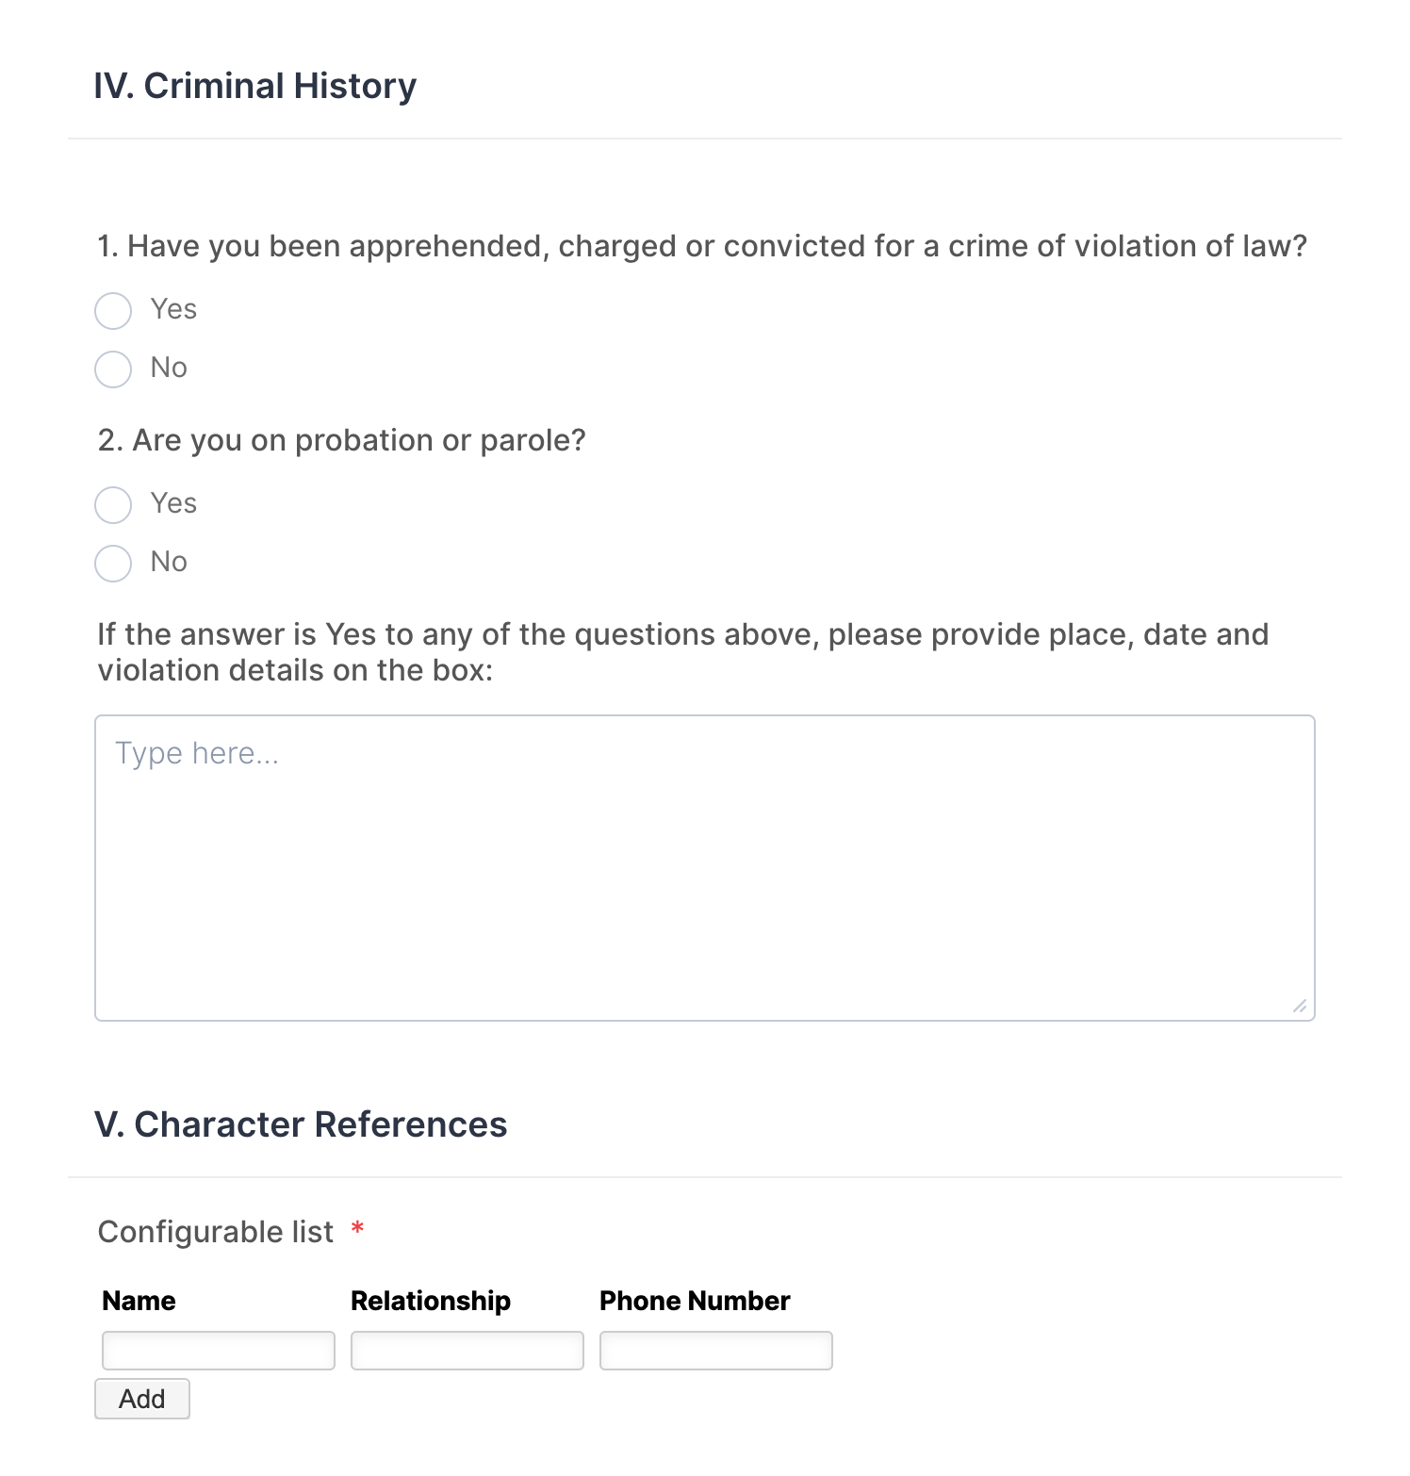Screen dimensions: 1410x1476
Task: Click the Configurable list label
Action: (216, 1232)
